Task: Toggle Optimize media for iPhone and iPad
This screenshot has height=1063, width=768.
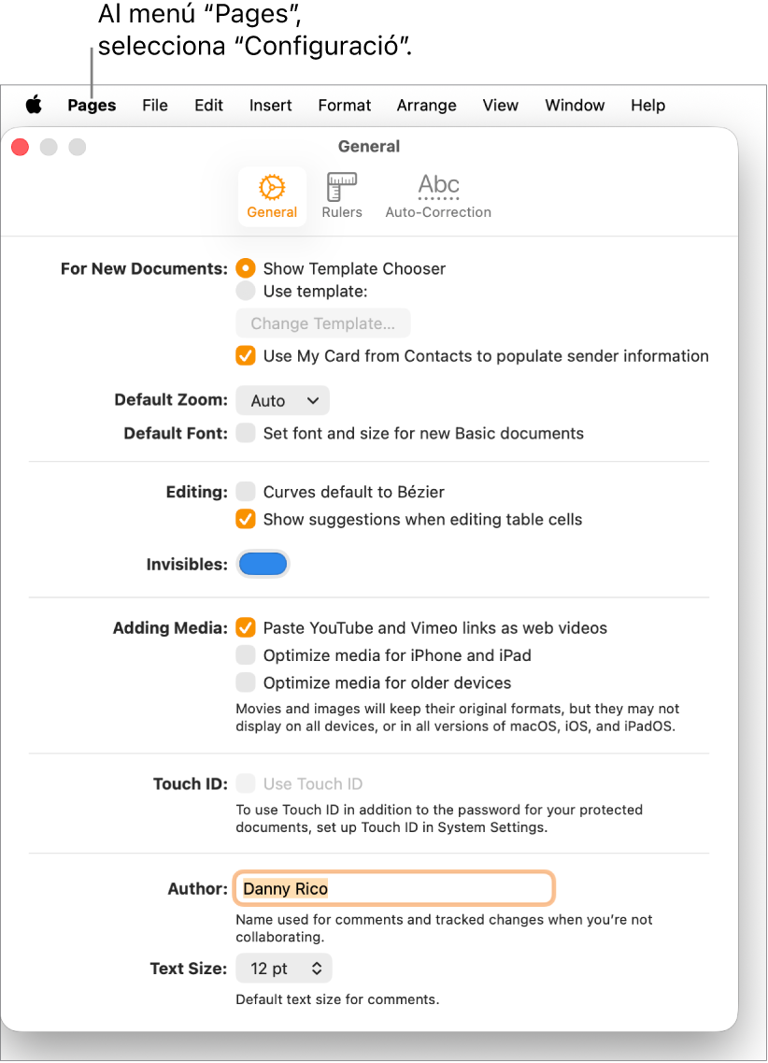Action: [246, 655]
